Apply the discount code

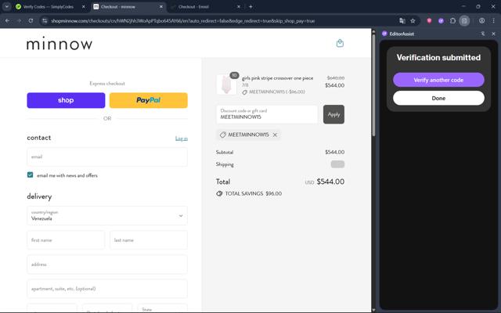click(333, 114)
